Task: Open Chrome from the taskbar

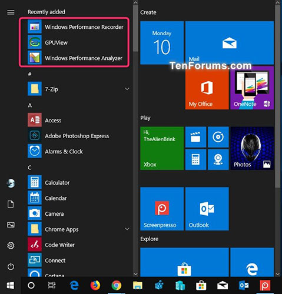Action: (117, 285)
